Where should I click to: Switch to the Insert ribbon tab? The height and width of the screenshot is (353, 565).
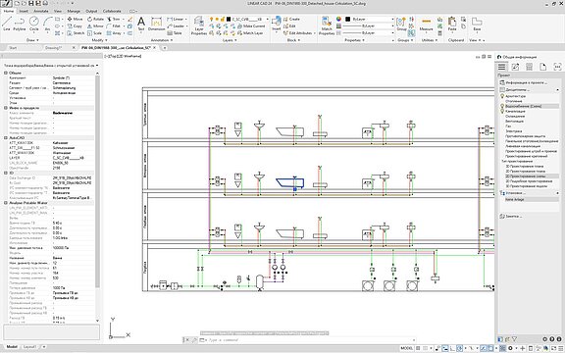click(x=24, y=11)
